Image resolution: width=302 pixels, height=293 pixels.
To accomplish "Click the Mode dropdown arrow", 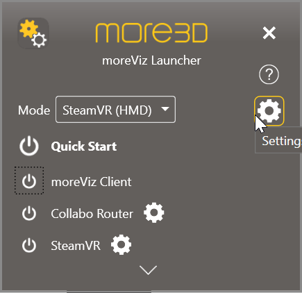I will (x=165, y=109).
